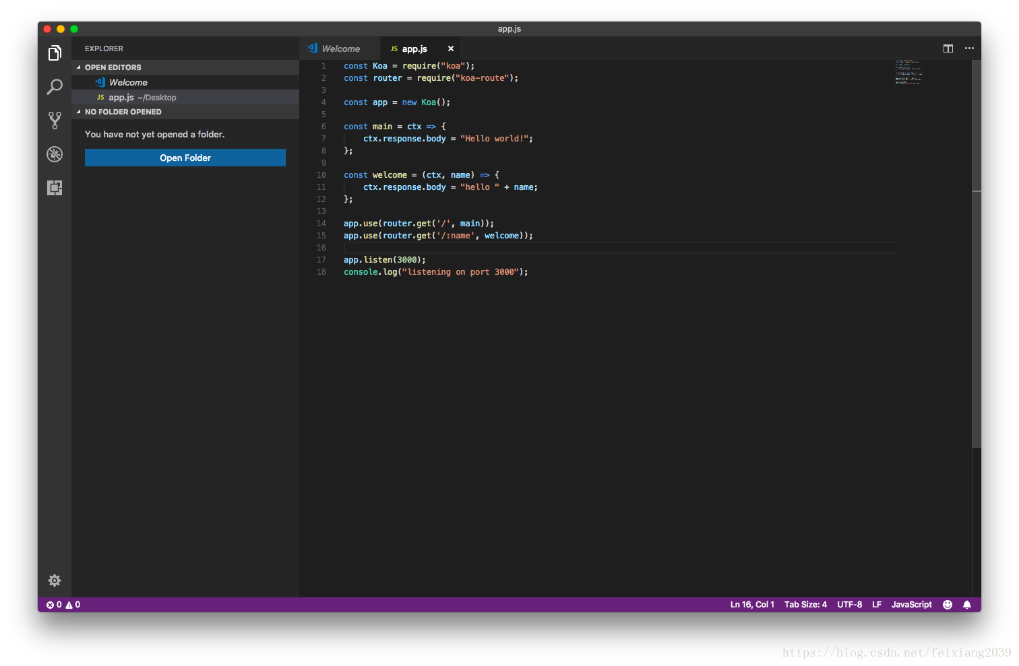
Task: Collapse the No Folder Opened section
Action: tap(123, 112)
